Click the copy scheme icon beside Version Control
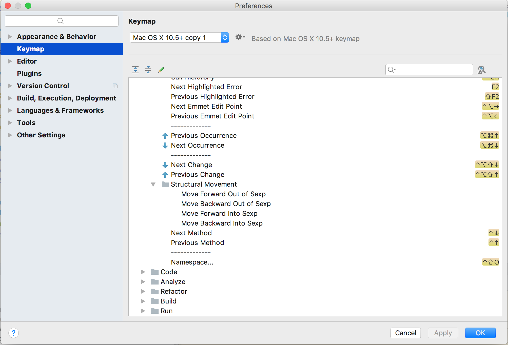Viewport: 508px width, 345px height. (115, 86)
